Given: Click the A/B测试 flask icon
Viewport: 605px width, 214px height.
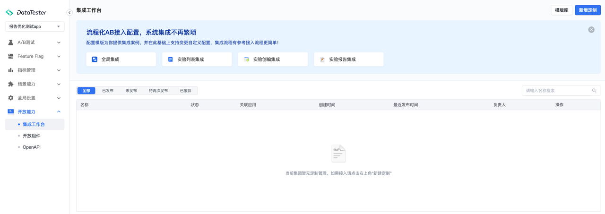Looking at the screenshot, I should tap(10, 43).
